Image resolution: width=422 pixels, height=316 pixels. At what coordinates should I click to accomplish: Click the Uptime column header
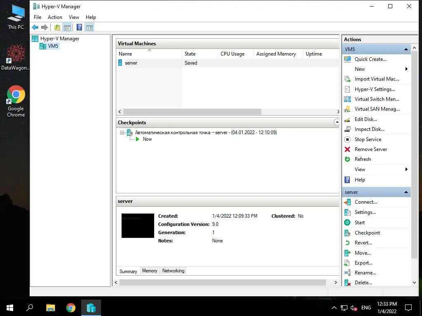[x=321, y=54]
